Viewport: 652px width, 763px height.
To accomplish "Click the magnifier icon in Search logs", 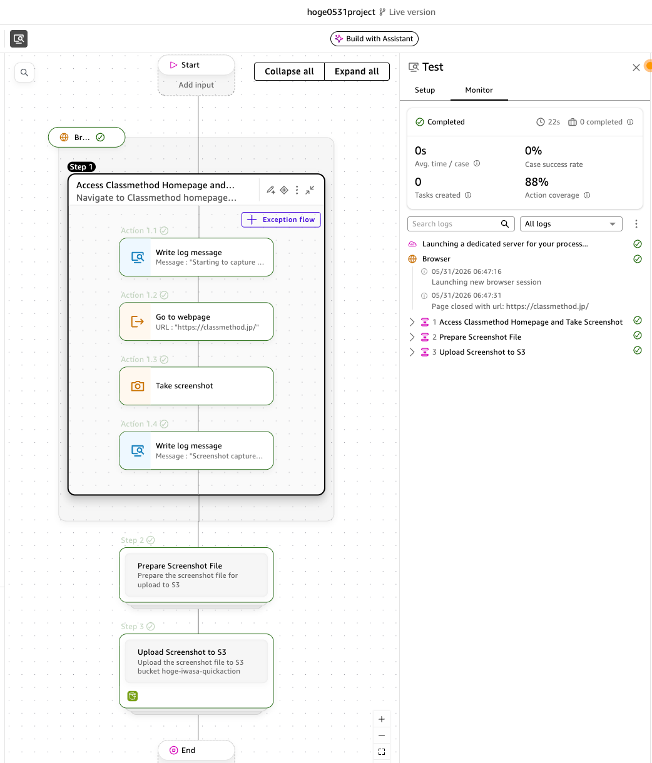I will [505, 224].
